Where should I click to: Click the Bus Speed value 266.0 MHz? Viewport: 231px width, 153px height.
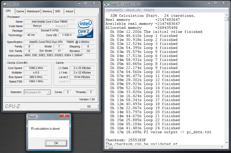[36, 77]
